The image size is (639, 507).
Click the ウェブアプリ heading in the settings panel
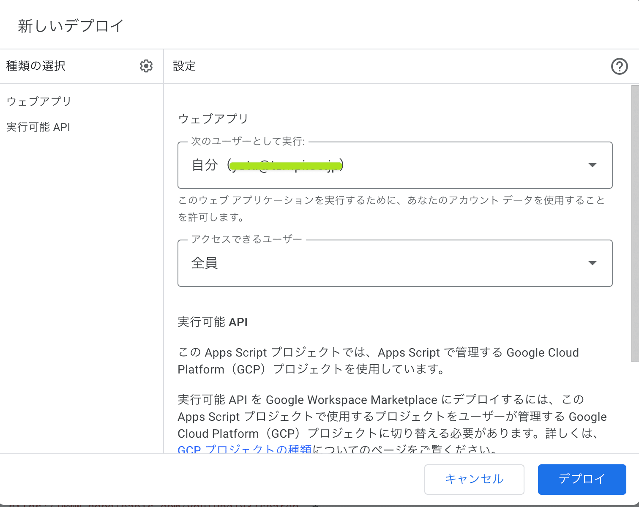click(213, 119)
